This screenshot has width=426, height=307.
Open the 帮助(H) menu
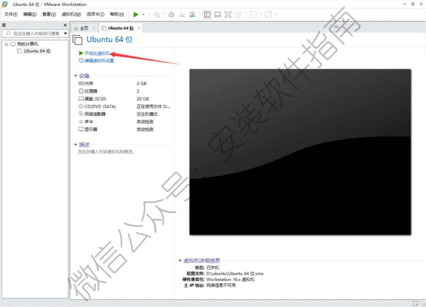[117, 15]
